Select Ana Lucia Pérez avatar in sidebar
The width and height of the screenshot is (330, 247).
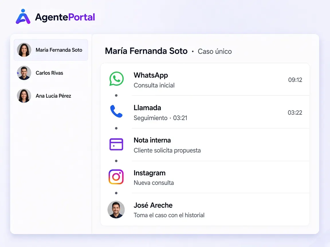24,96
